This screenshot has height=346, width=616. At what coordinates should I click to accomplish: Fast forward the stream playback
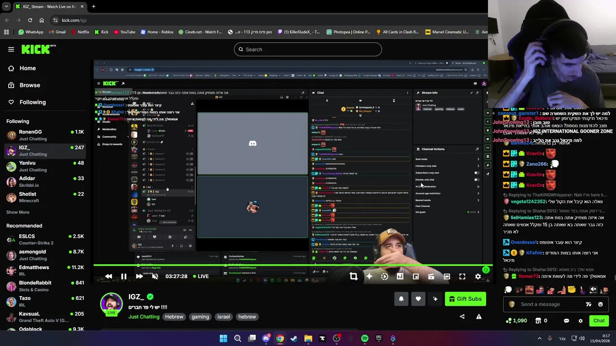pos(139,276)
